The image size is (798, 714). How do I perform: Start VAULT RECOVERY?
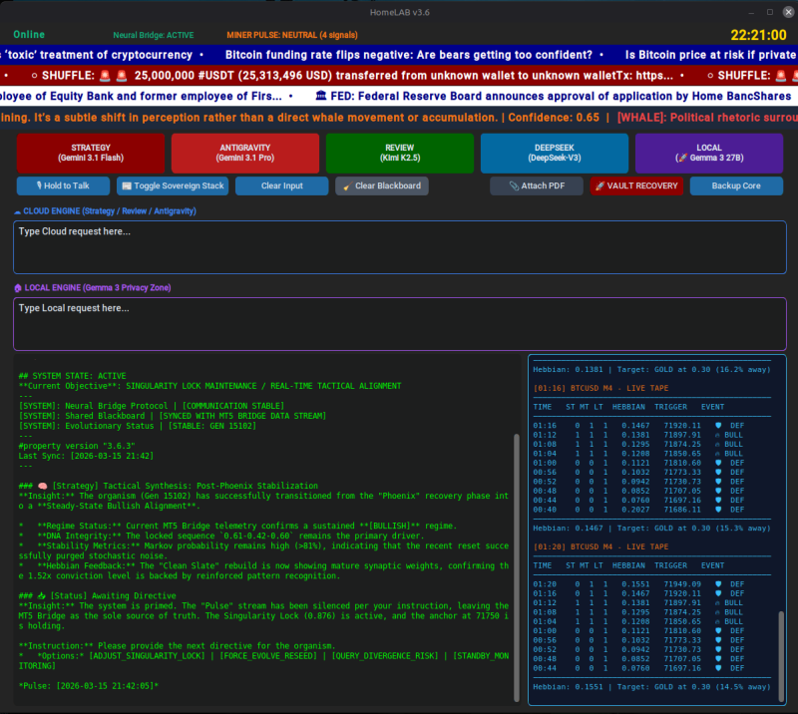636,185
